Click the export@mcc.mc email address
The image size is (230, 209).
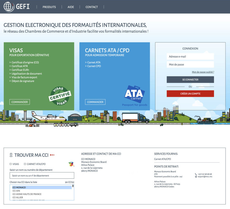(205, 177)
